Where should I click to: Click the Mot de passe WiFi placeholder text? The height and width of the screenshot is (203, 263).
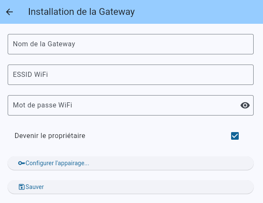(x=43, y=105)
